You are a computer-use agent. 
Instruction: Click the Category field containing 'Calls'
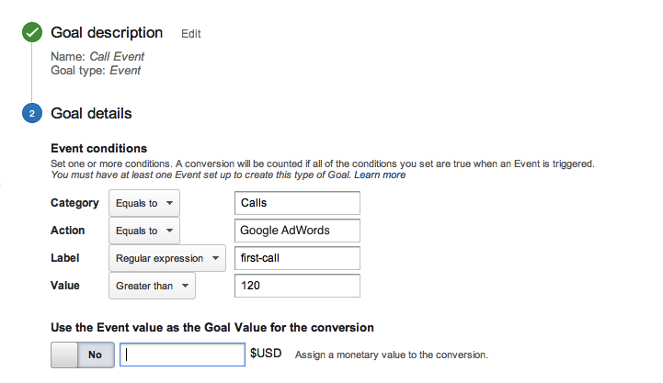coord(297,203)
